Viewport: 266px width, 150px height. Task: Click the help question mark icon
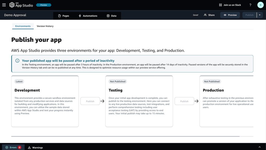point(250,5)
